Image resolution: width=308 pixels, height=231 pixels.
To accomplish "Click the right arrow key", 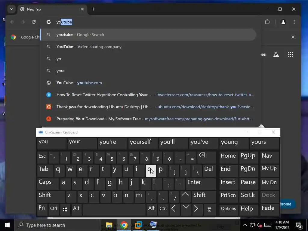I will pos(197,209).
